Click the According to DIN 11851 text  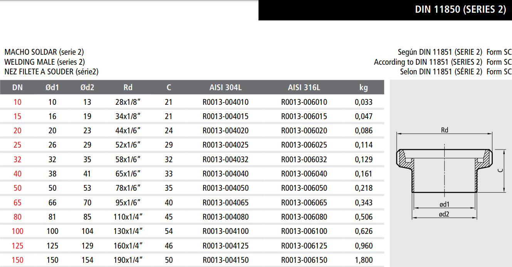pyautogui.click(x=428, y=62)
